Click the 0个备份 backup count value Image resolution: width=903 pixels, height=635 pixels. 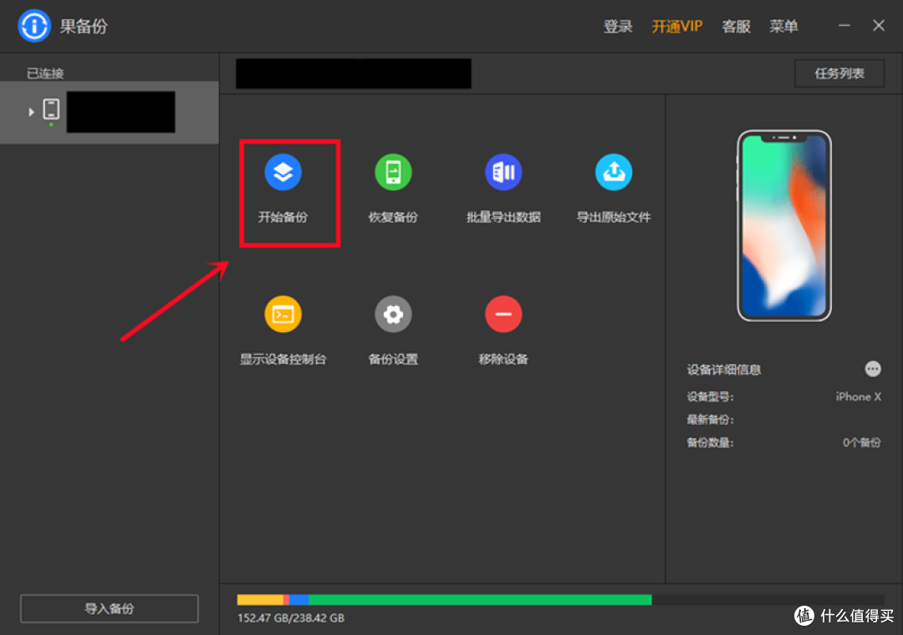point(861,443)
